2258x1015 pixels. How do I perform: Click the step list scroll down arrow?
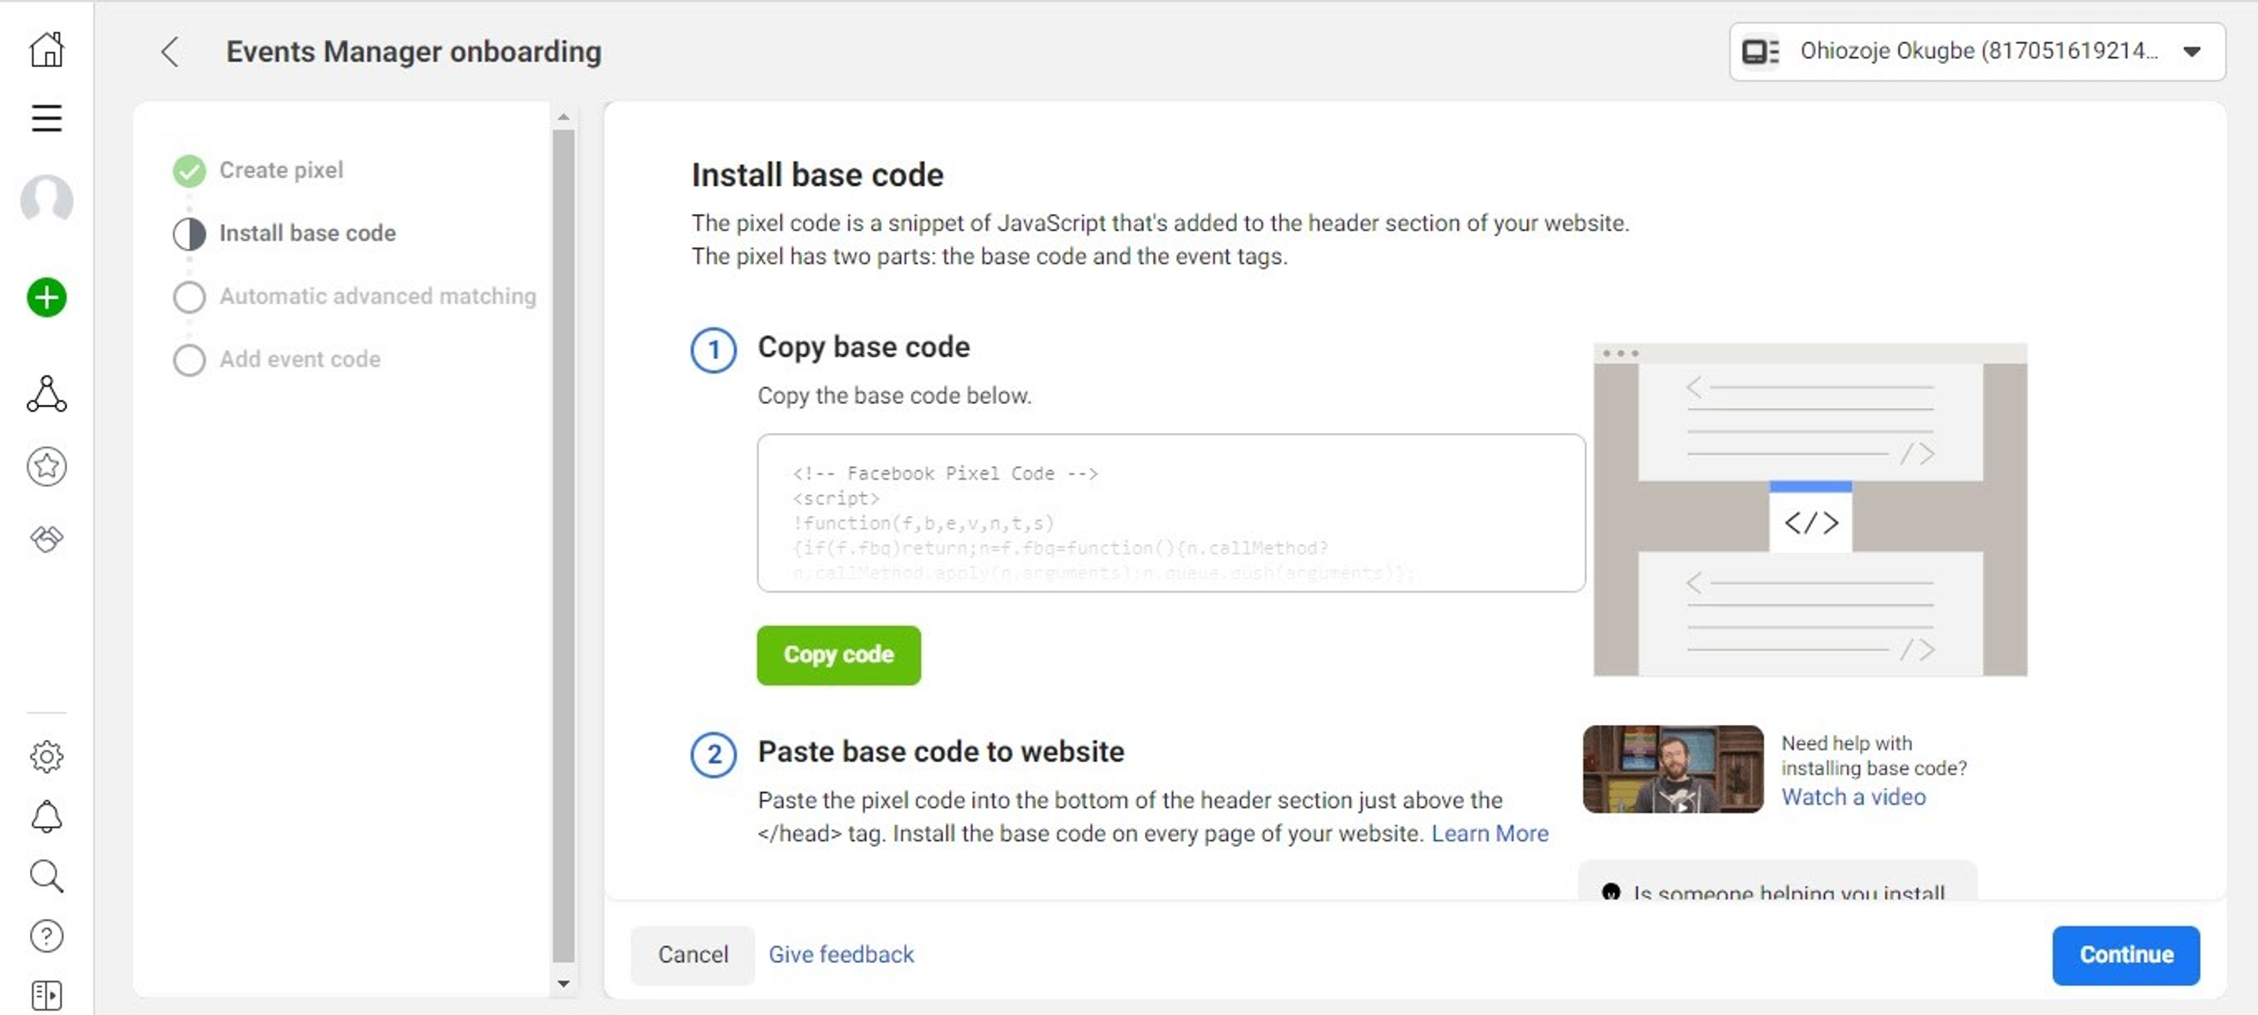[564, 983]
